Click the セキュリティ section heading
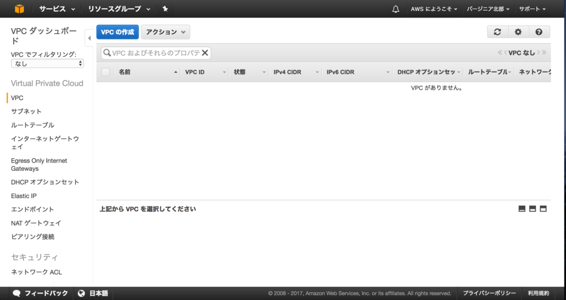Viewport: 566px width, 300px height. (x=34, y=257)
